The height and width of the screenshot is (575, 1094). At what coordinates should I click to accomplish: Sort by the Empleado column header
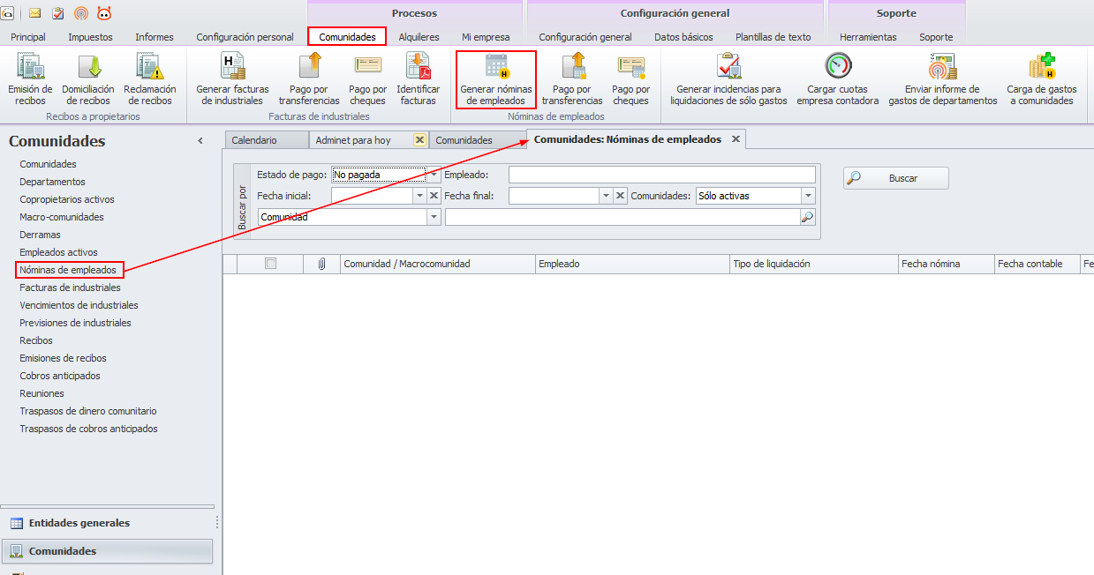[x=632, y=264]
